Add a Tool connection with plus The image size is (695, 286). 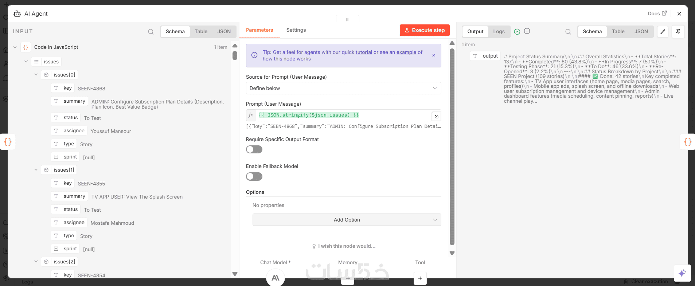point(420,278)
